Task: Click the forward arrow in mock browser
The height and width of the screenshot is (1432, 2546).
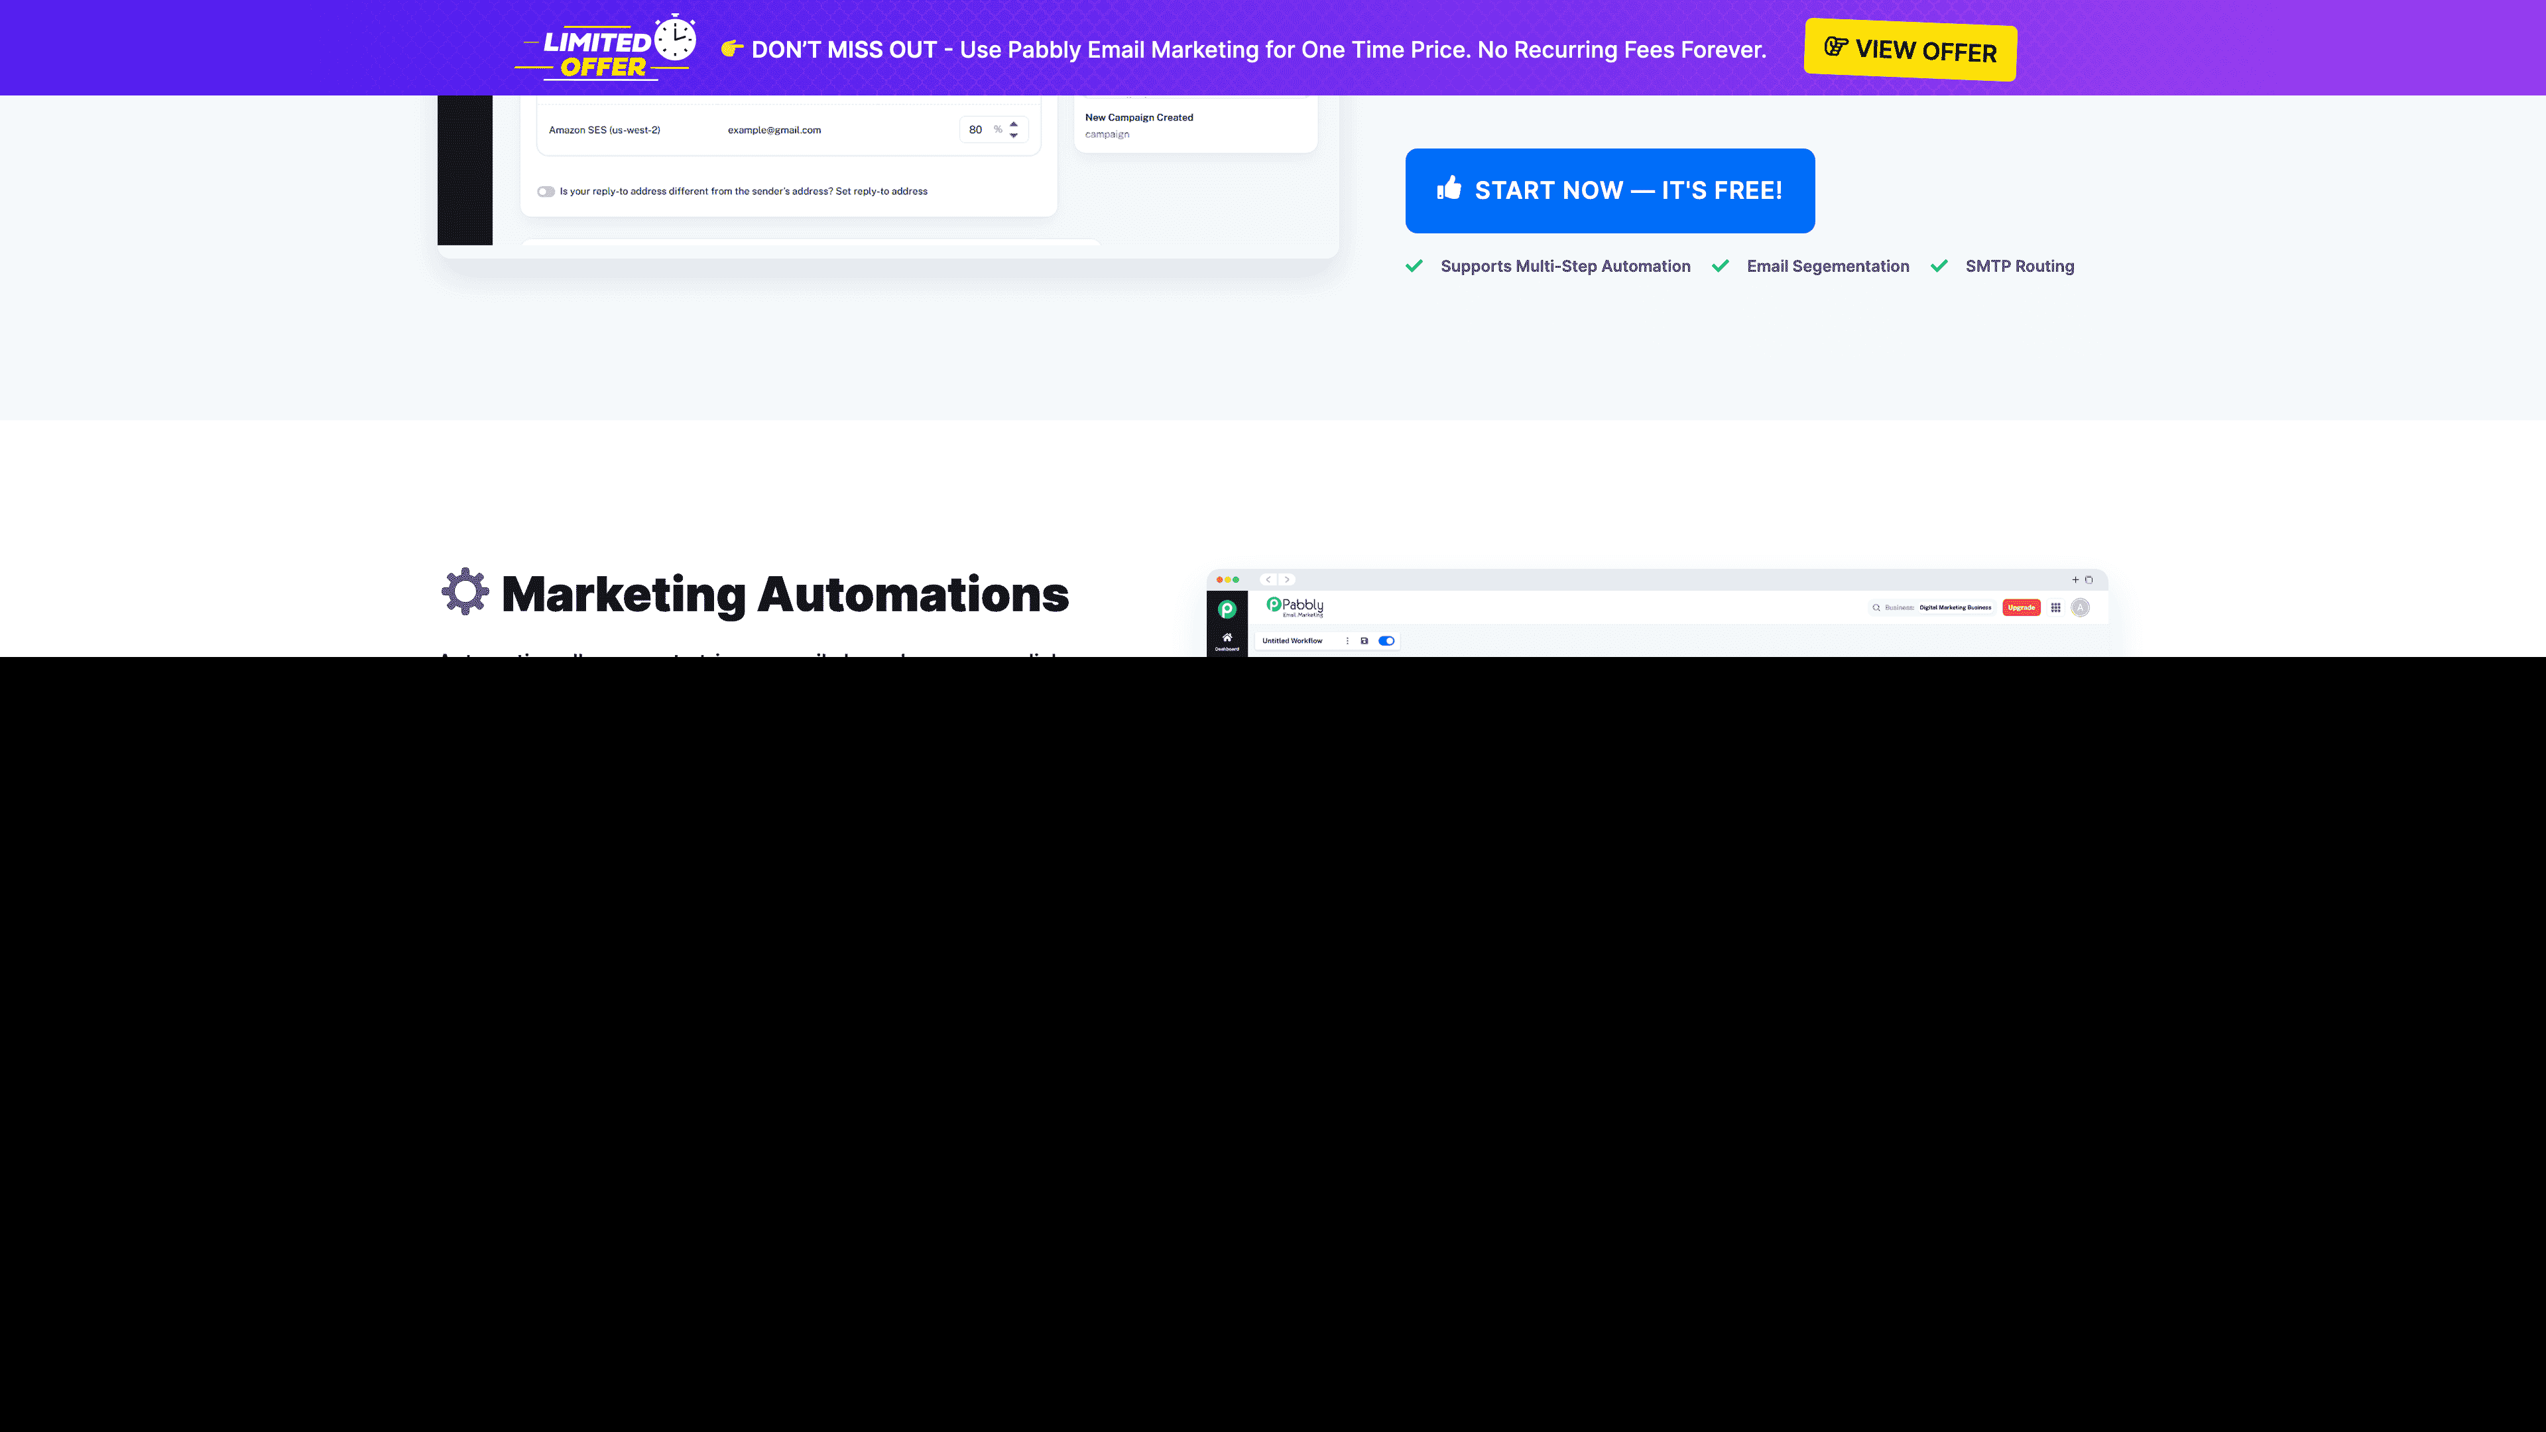Action: click(1287, 580)
